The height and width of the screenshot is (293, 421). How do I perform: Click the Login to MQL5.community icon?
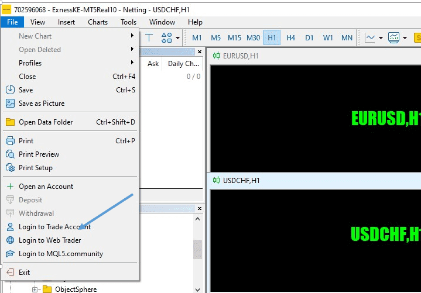click(x=10, y=254)
